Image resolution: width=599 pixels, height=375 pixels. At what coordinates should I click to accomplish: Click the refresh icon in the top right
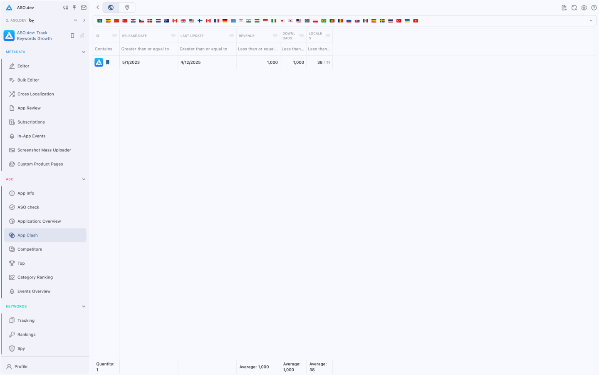[x=574, y=7]
